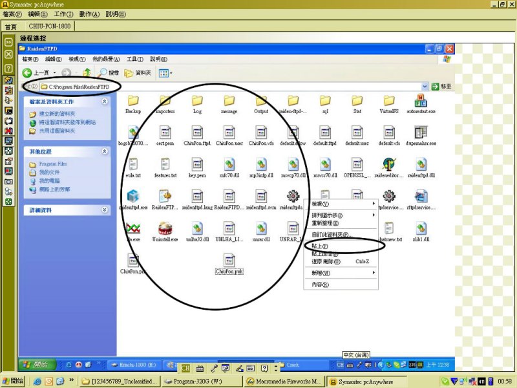
Task: Collapse the 其他位置 panel
Action: click(x=105, y=151)
